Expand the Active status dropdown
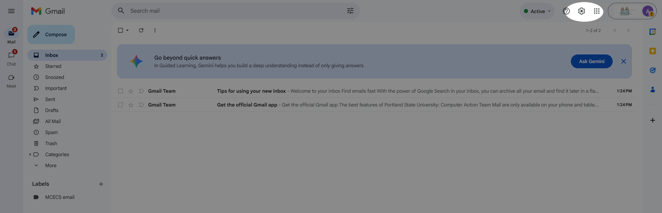 [537, 11]
